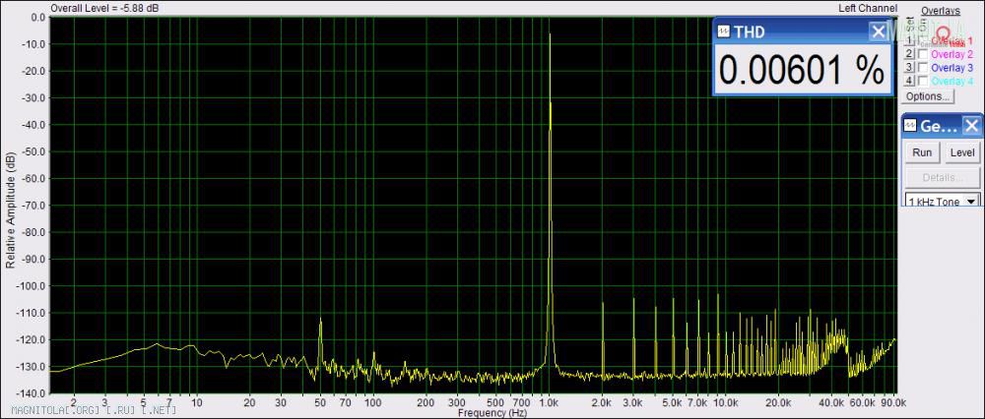985x419 pixels.
Task: Open the overlay Options dialog
Action: tap(927, 96)
